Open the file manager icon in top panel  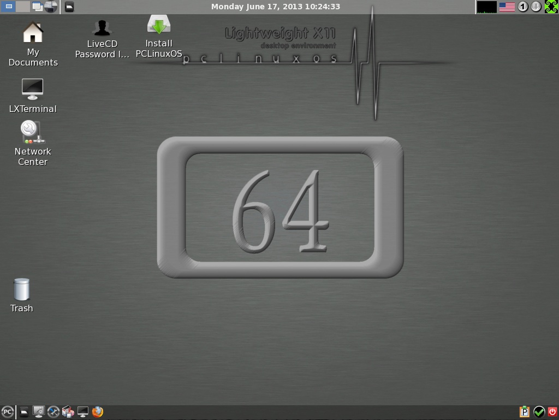point(69,7)
